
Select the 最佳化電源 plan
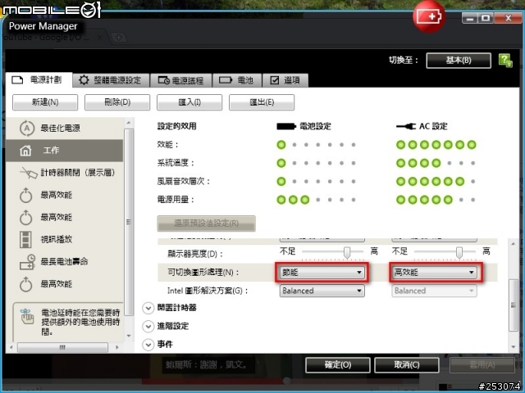[x=64, y=129]
